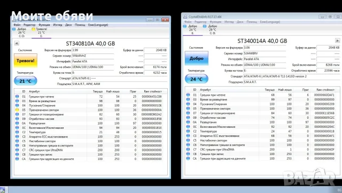Click status icon of row CA in left window
342x193 pixels.
(17, 159)
